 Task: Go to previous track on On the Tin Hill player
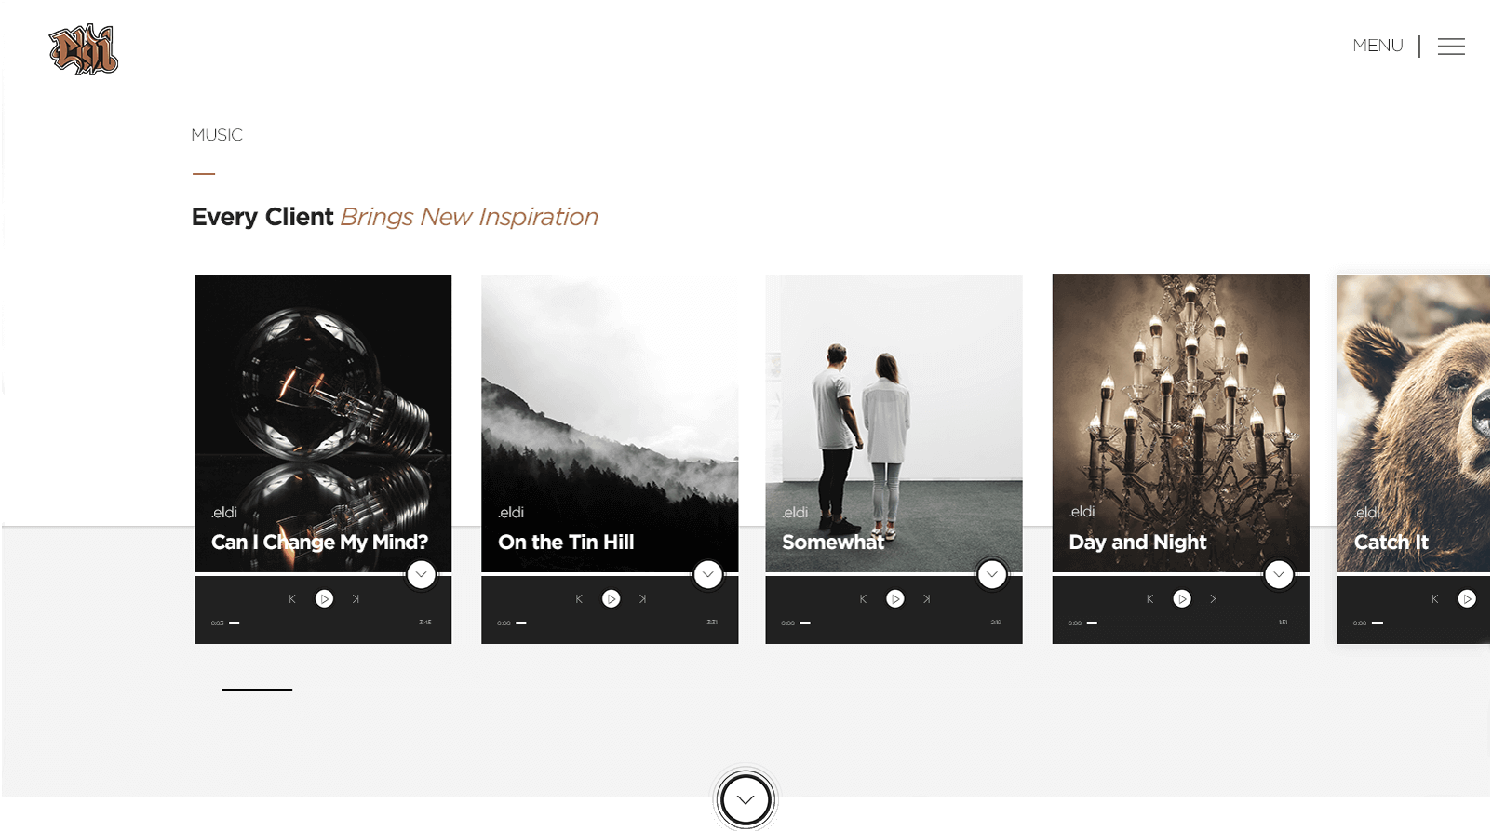click(x=579, y=599)
